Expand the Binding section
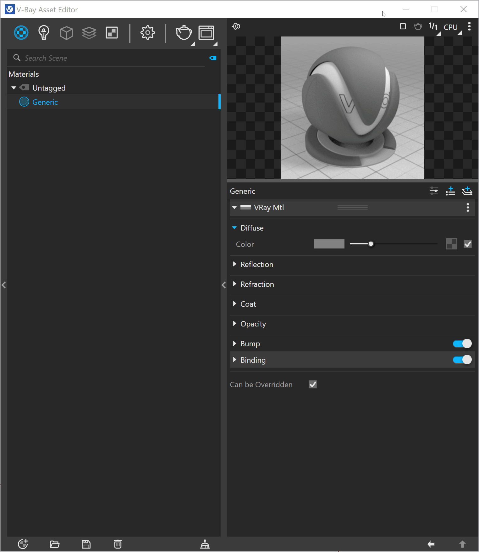The height and width of the screenshot is (552, 479). (234, 360)
